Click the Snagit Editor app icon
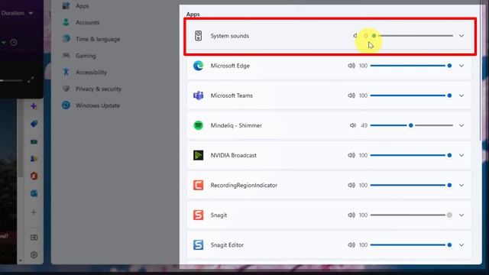The image size is (489, 275). click(x=199, y=245)
